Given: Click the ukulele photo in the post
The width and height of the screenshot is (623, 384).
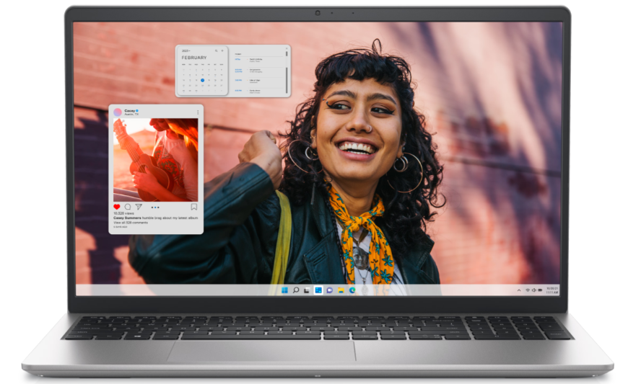Looking at the screenshot, I should [155, 160].
